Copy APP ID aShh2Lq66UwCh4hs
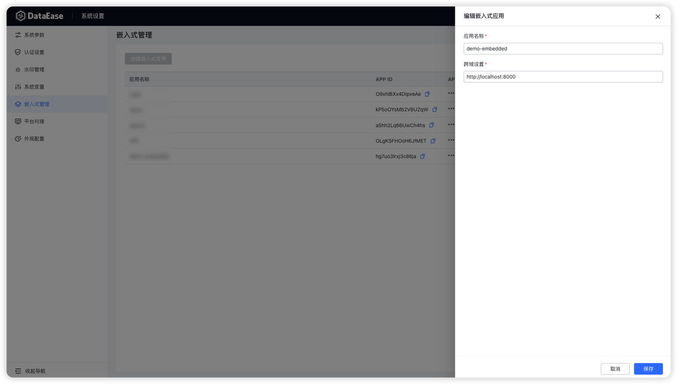Image resolution: width=677 pixels, height=384 pixels. pos(432,125)
